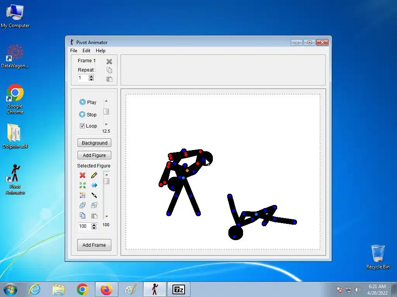
Task: Play the animation
Action: (x=88, y=102)
